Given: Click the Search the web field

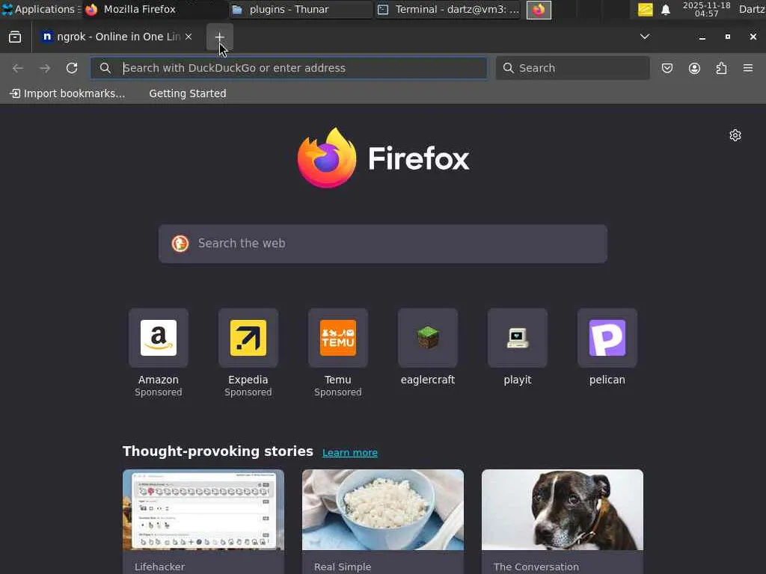Looking at the screenshot, I should (x=383, y=244).
